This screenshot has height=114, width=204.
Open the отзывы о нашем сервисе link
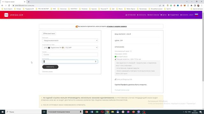117,26
